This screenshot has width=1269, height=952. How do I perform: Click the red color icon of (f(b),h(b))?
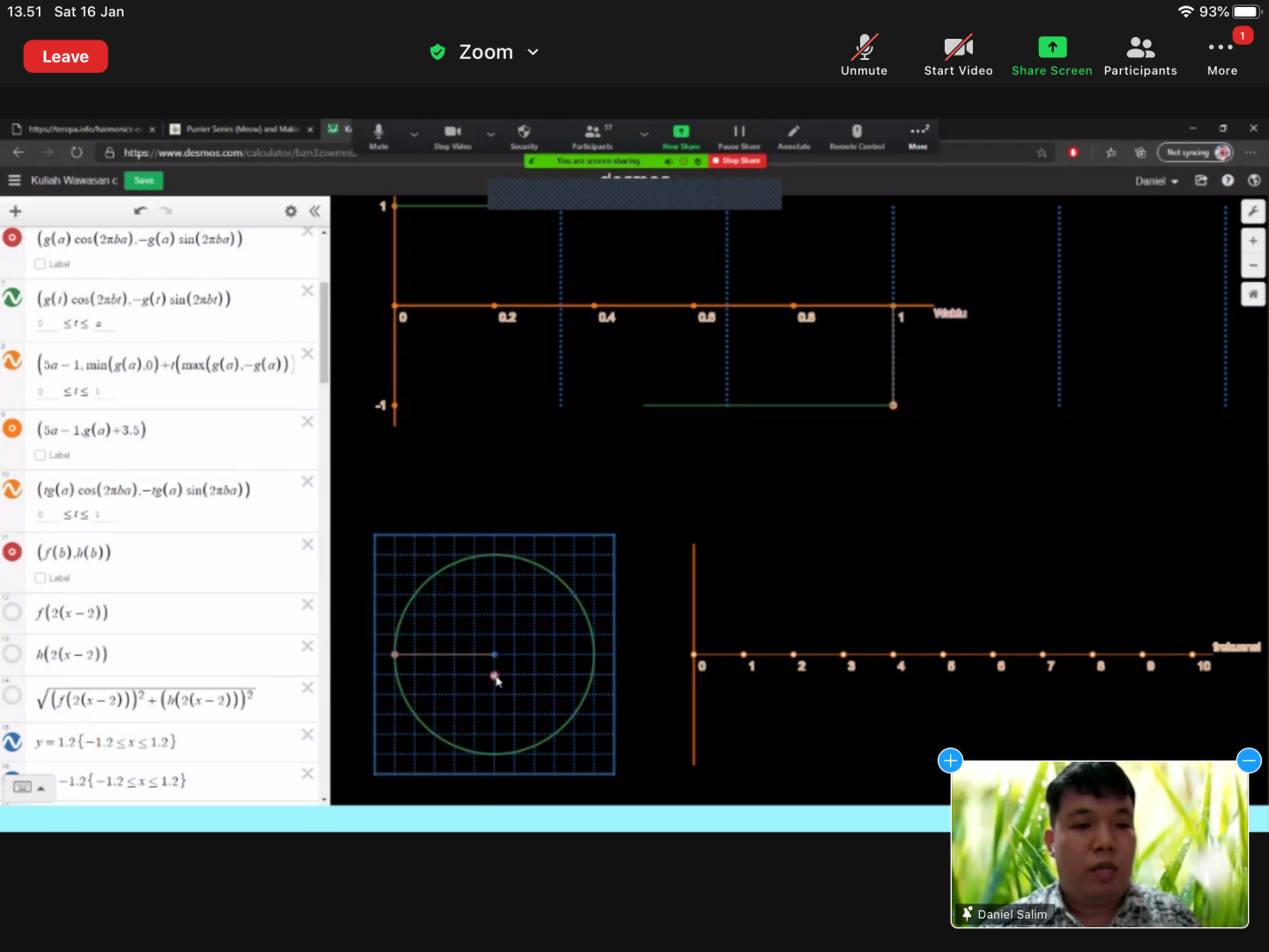coord(12,553)
